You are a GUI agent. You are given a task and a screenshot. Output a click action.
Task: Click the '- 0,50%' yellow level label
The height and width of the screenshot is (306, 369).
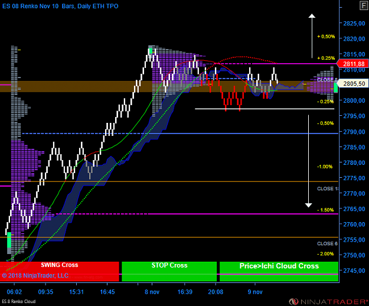click(325, 123)
